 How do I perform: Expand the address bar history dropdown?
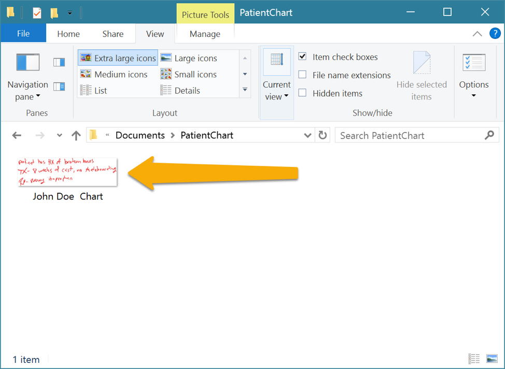307,135
